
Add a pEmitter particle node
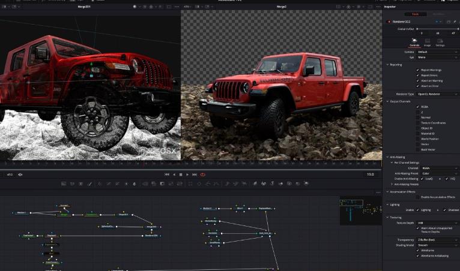tap(227, 183)
